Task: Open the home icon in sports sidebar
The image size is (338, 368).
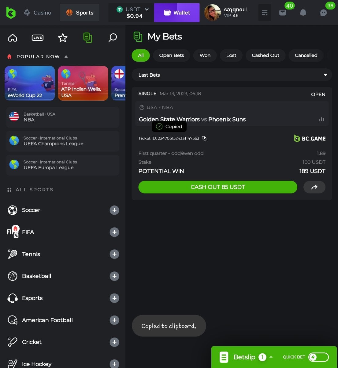Action: click(13, 38)
